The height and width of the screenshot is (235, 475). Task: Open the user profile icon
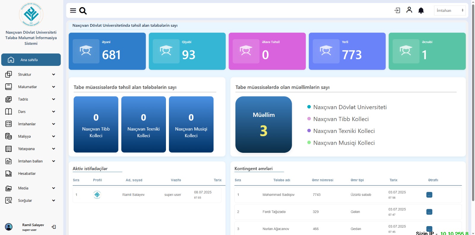[x=409, y=10]
